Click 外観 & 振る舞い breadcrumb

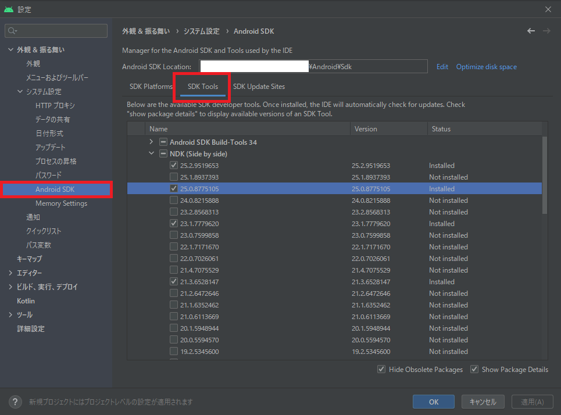pyautogui.click(x=146, y=31)
